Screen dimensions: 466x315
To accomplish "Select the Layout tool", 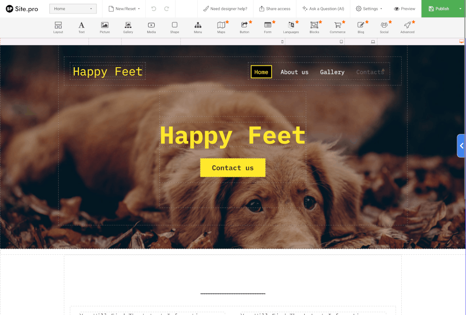I will point(58,27).
